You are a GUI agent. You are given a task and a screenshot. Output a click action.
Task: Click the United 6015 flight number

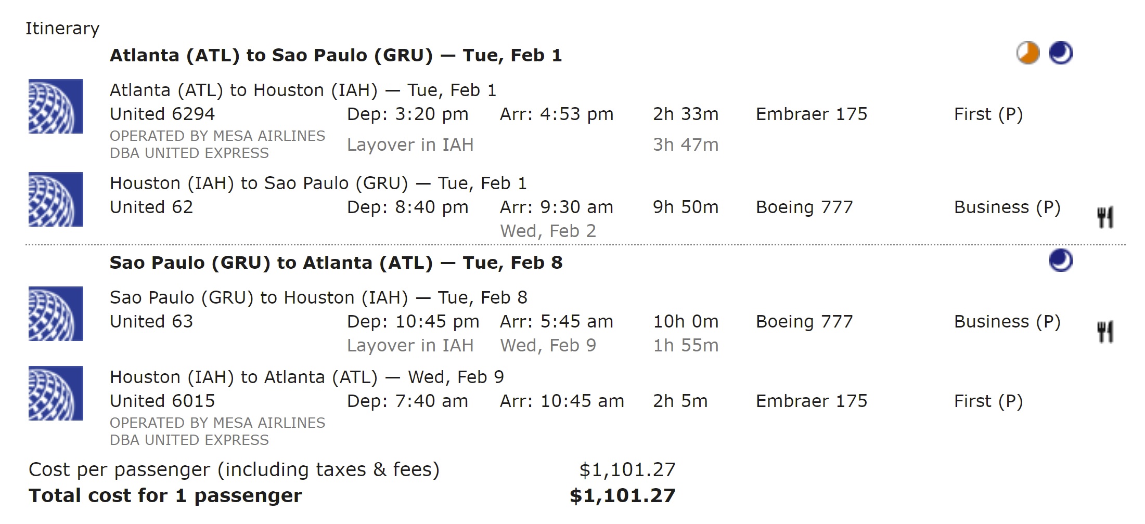point(162,401)
